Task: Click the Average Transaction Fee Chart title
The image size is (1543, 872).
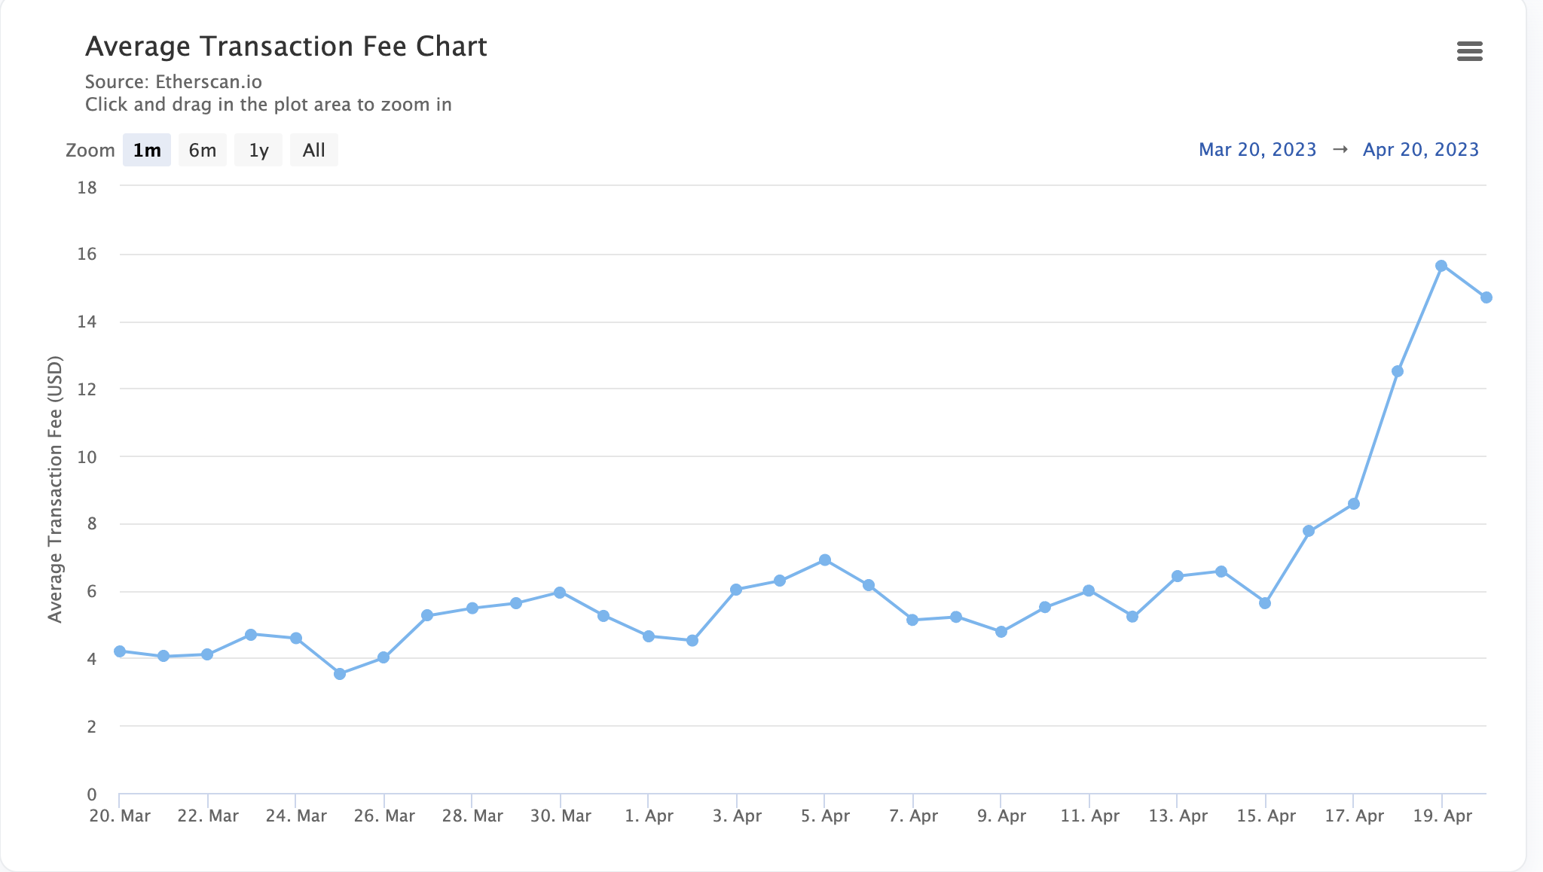Action: pos(286,47)
